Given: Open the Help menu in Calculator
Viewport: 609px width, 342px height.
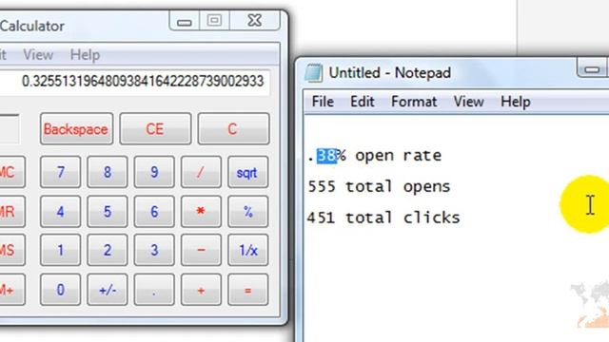Looking at the screenshot, I should [85, 55].
